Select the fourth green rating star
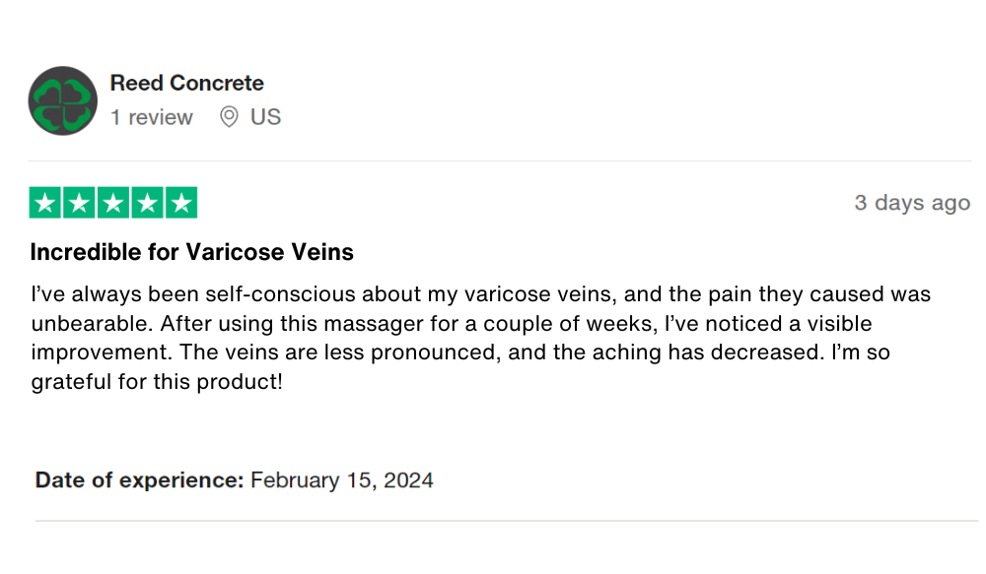Viewport: 986px width, 574px height. [147, 203]
